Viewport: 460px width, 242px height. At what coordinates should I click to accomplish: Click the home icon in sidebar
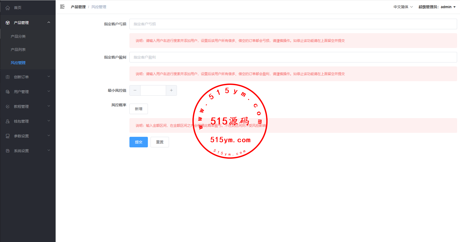coord(8,8)
